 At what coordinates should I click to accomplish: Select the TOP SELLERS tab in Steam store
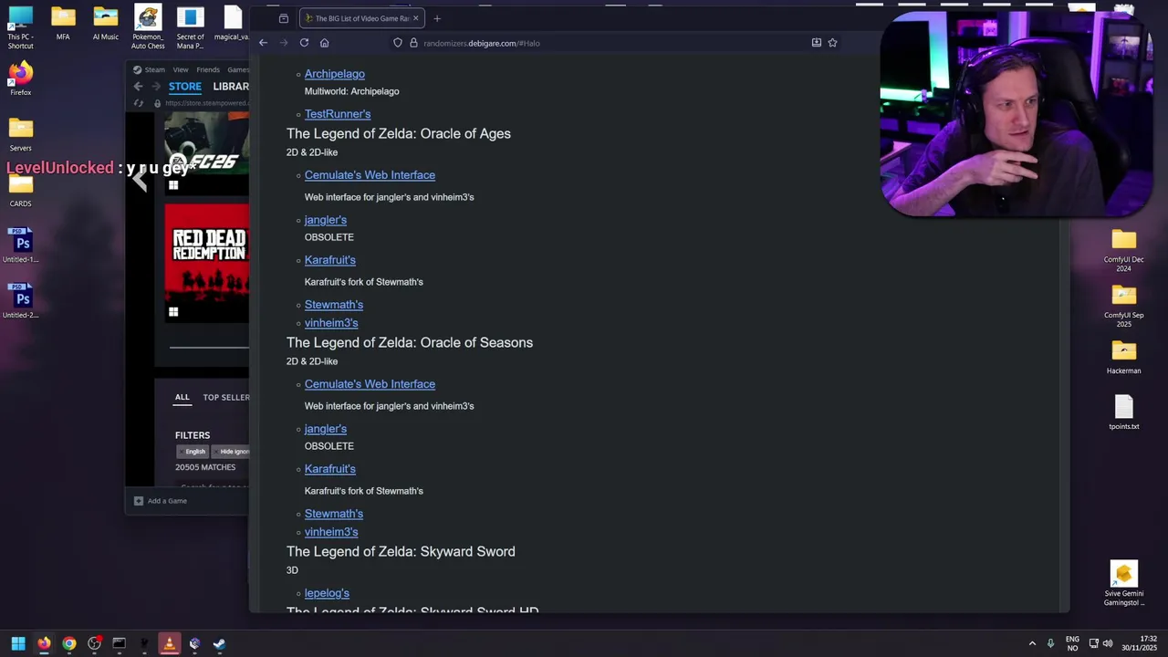point(225,397)
